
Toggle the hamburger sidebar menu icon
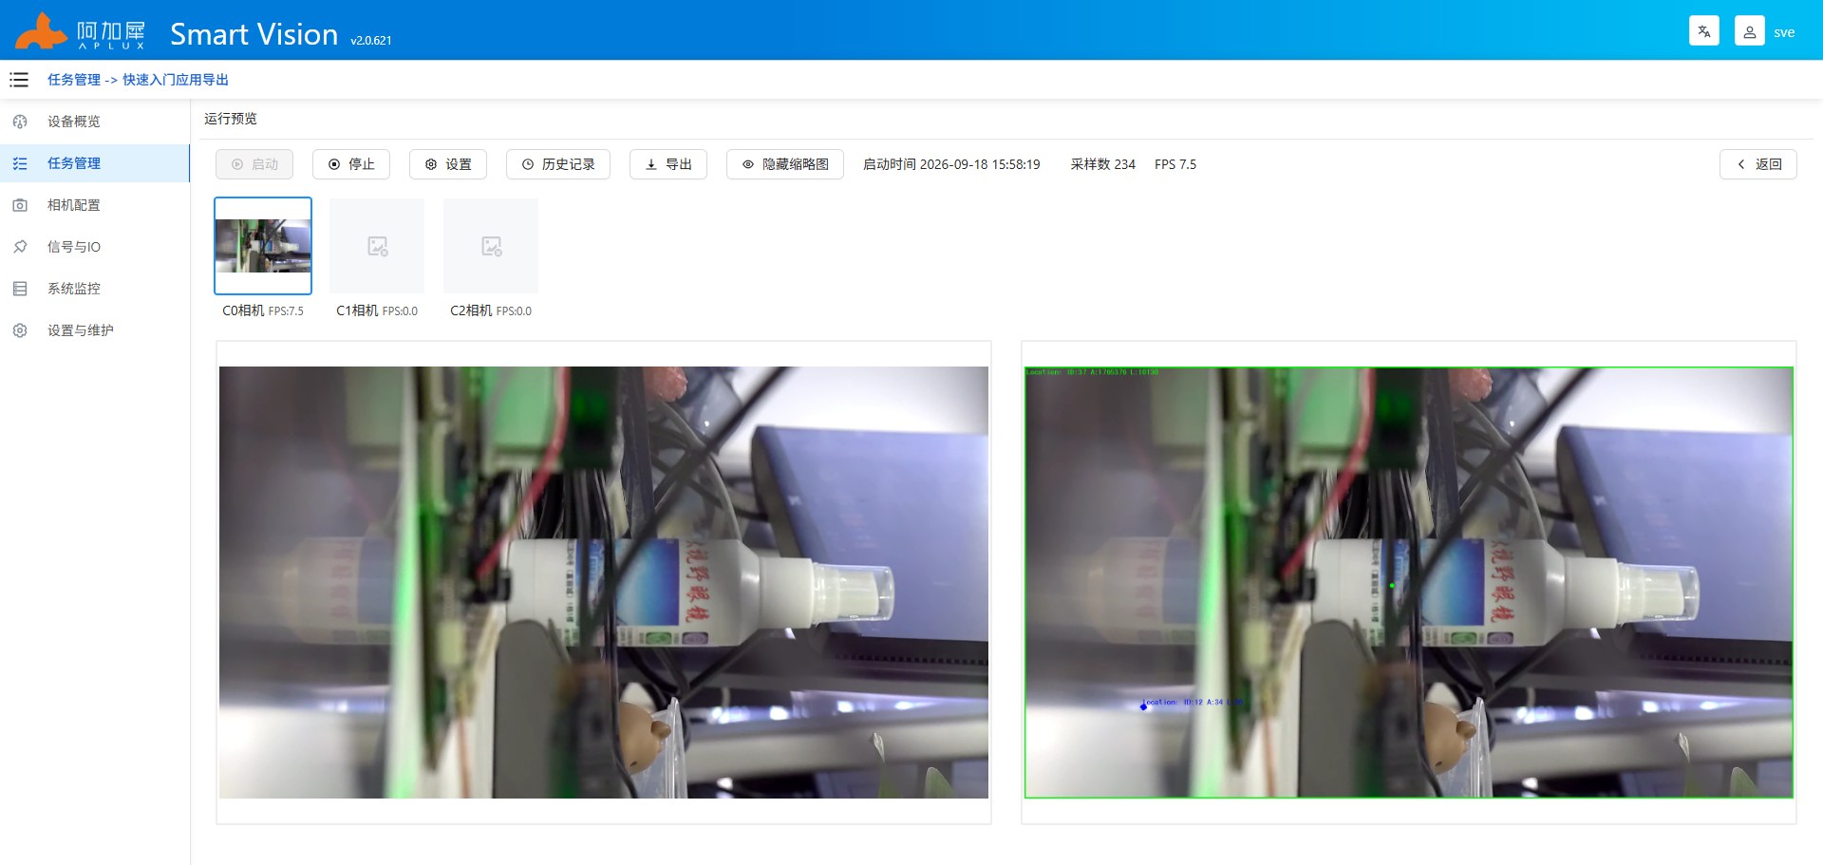[19, 80]
